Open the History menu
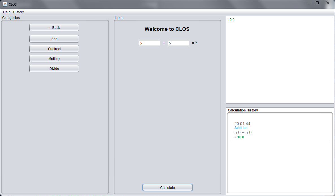 tap(18, 12)
